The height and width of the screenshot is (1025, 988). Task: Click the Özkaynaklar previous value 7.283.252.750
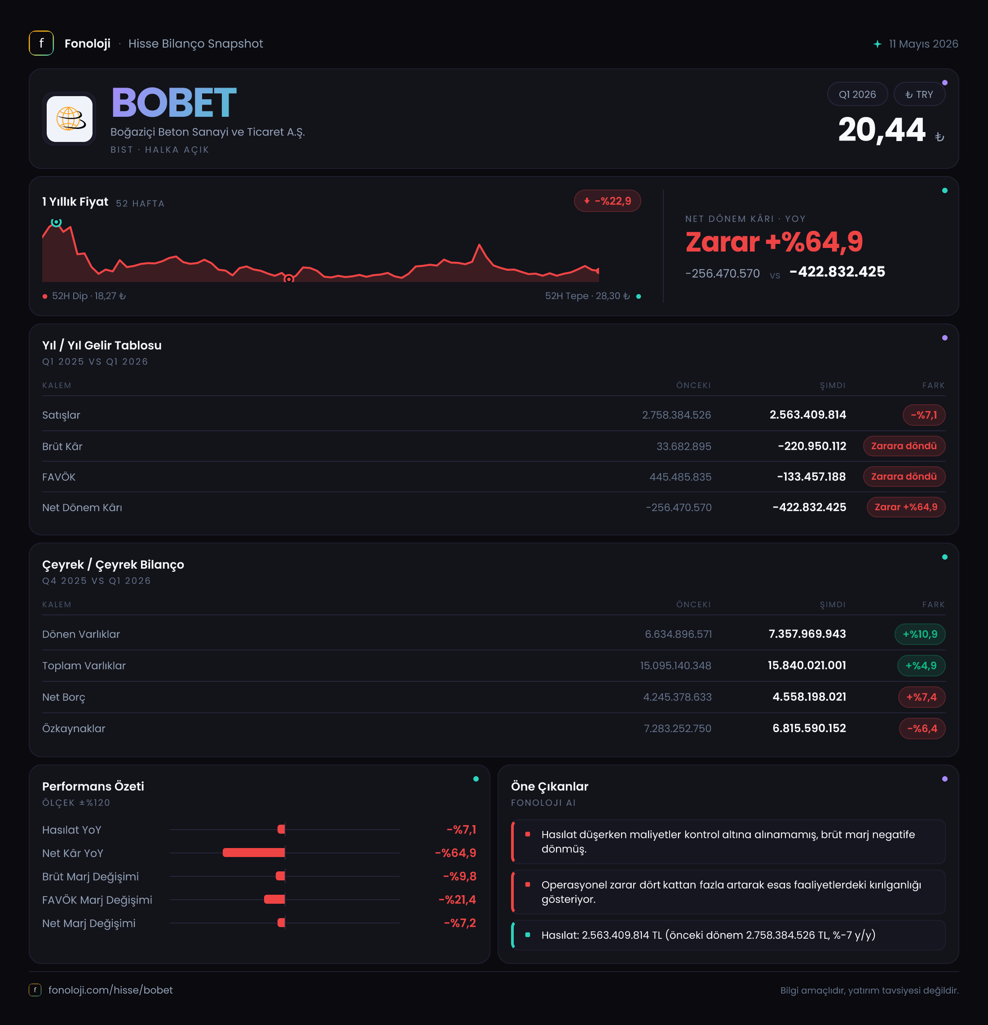point(678,728)
